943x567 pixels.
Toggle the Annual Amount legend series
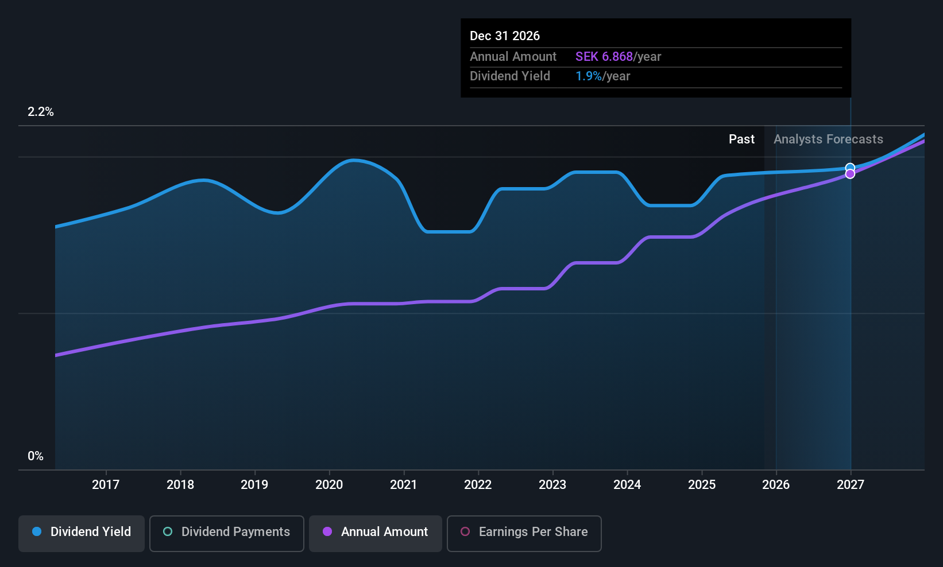pyautogui.click(x=376, y=532)
